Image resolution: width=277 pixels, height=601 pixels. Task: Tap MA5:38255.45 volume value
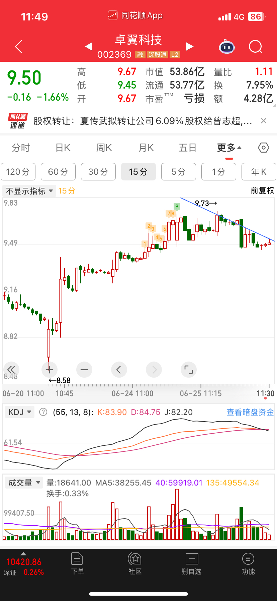click(123, 483)
